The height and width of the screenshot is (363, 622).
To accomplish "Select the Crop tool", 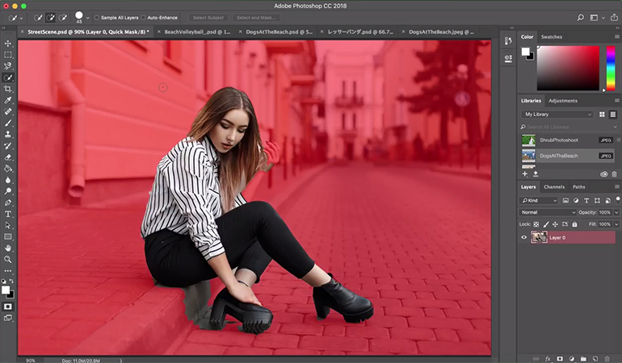I will [8, 89].
